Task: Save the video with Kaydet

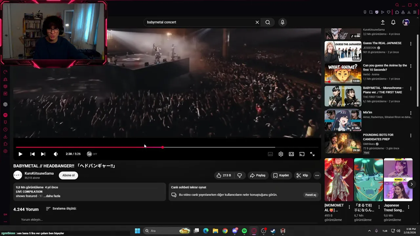Action: coord(281,175)
